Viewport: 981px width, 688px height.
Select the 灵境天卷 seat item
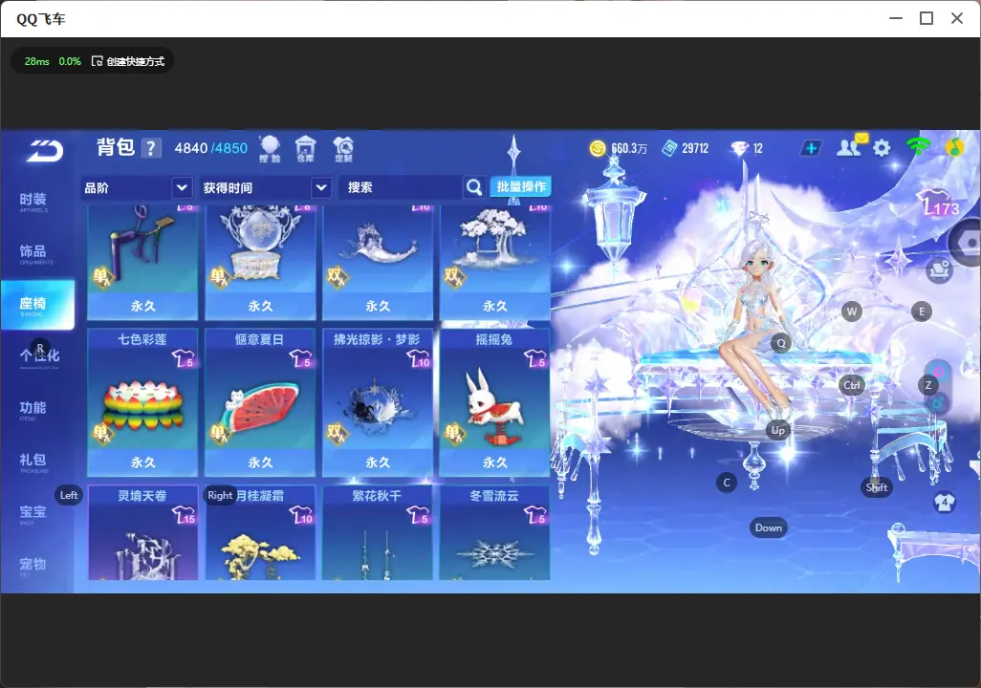click(142, 533)
